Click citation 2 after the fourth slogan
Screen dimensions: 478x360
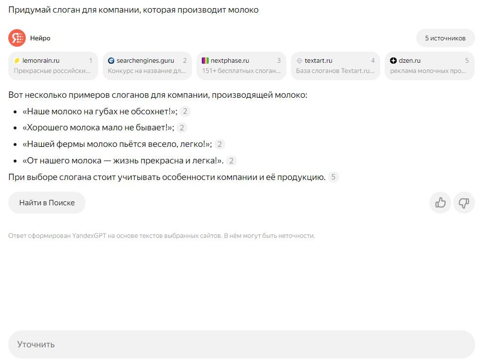coord(232,161)
